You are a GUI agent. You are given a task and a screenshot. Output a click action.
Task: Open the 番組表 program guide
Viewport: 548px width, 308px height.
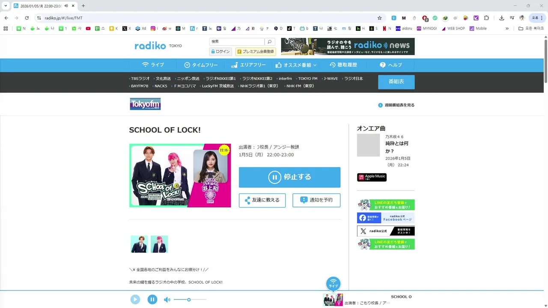click(396, 82)
